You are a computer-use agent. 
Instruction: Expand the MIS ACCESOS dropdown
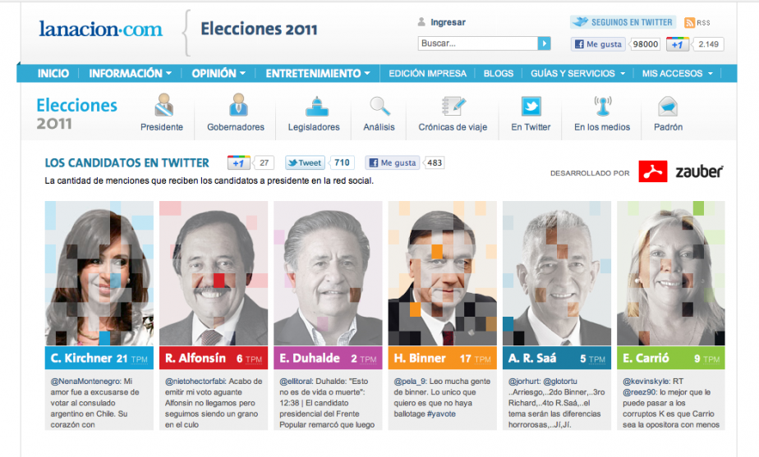[x=677, y=74]
